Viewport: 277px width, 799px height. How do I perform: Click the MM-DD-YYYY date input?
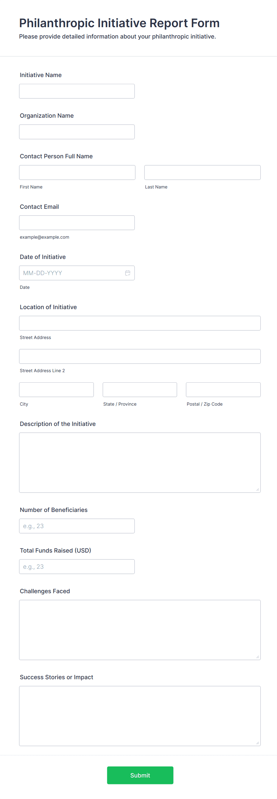pos(71,273)
